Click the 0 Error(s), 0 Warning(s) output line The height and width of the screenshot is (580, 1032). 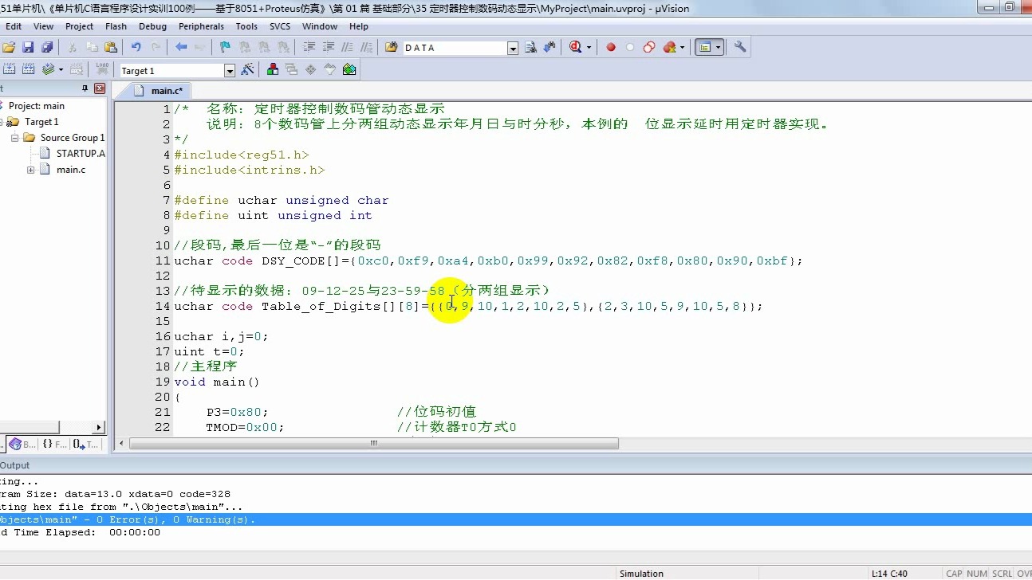516,519
